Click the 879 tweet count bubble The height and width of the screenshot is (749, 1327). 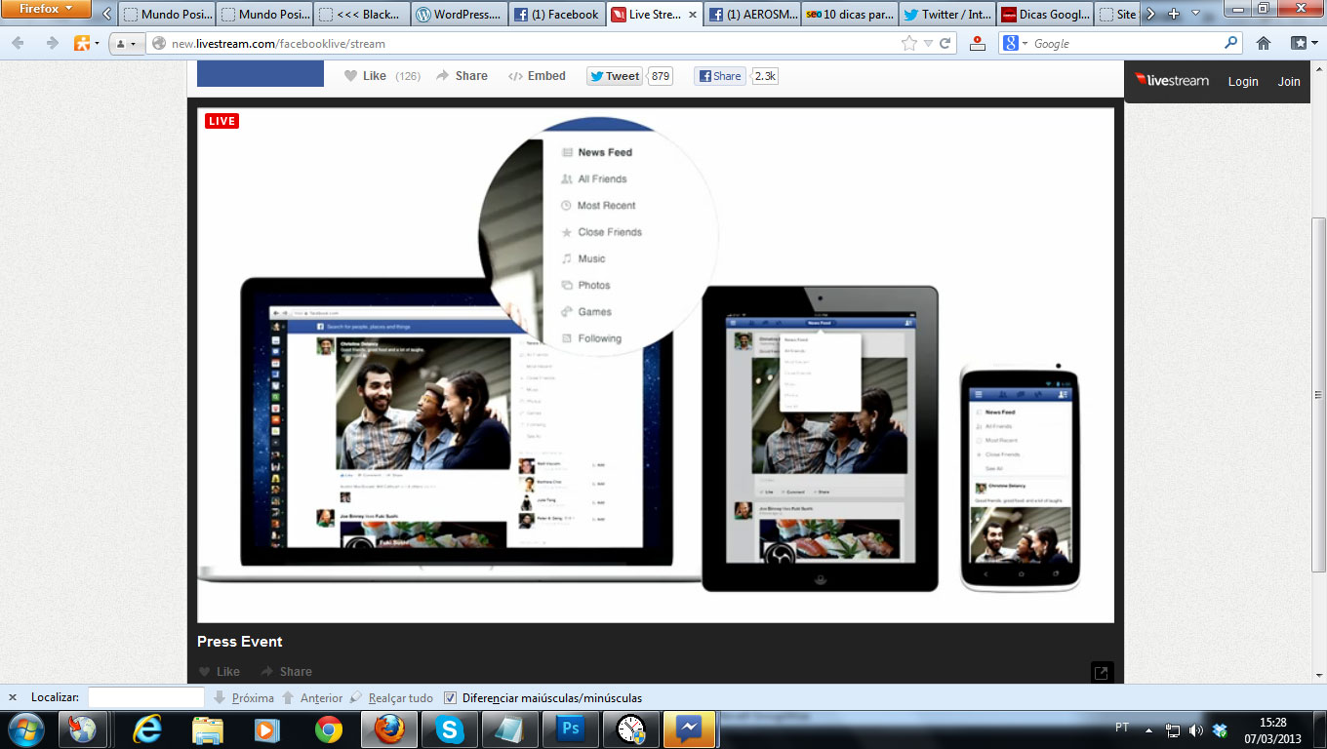661,76
